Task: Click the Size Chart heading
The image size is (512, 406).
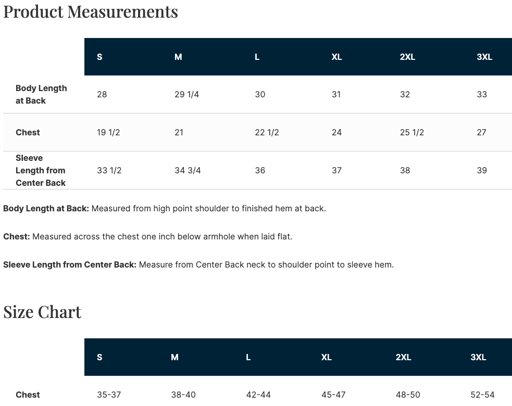Action: (x=42, y=312)
